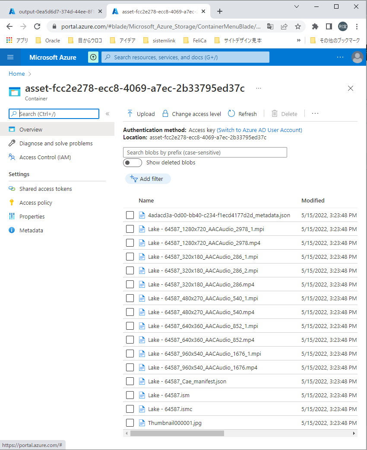The width and height of the screenshot is (367, 450).
Task: Check Lake 320x180_AACAudio_286.mp4 checkbox
Action: [x=130, y=284]
